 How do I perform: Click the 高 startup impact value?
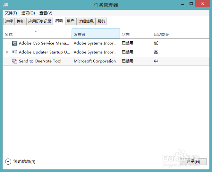[156, 52]
